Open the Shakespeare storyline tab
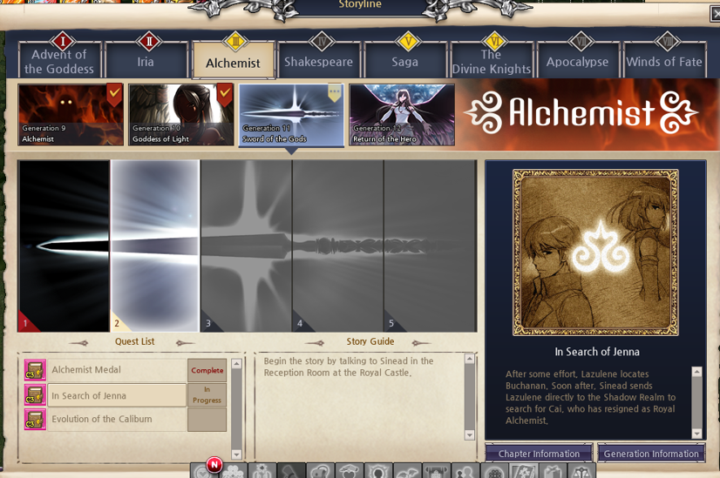Image resolution: width=720 pixels, height=478 pixels. pos(319,61)
